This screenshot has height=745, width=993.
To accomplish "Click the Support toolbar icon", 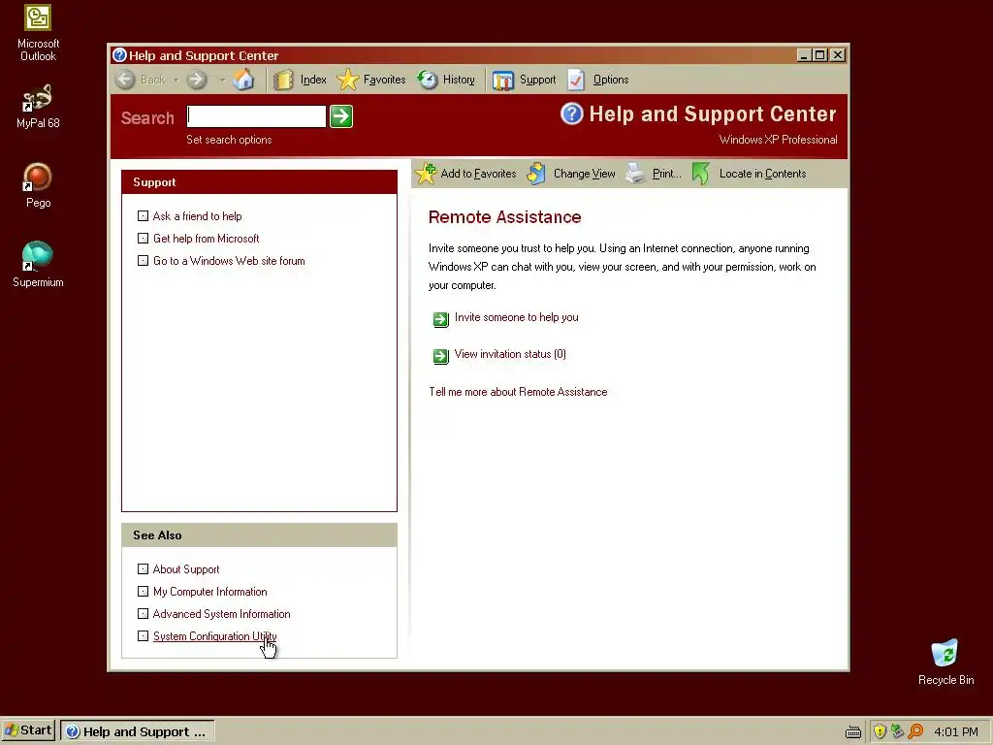I will click(503, 81).
